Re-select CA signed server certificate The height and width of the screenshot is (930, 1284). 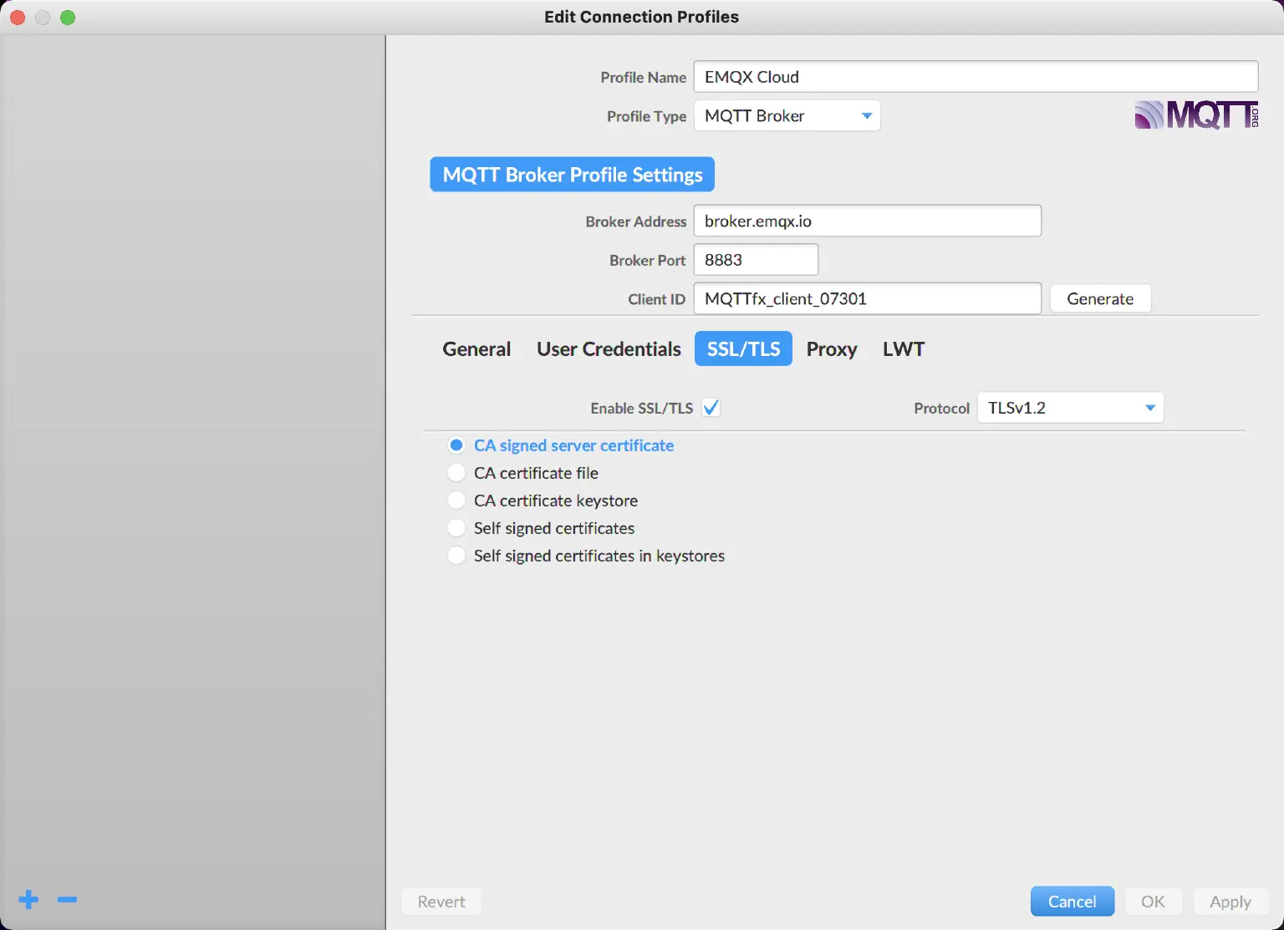coord(456,445)
